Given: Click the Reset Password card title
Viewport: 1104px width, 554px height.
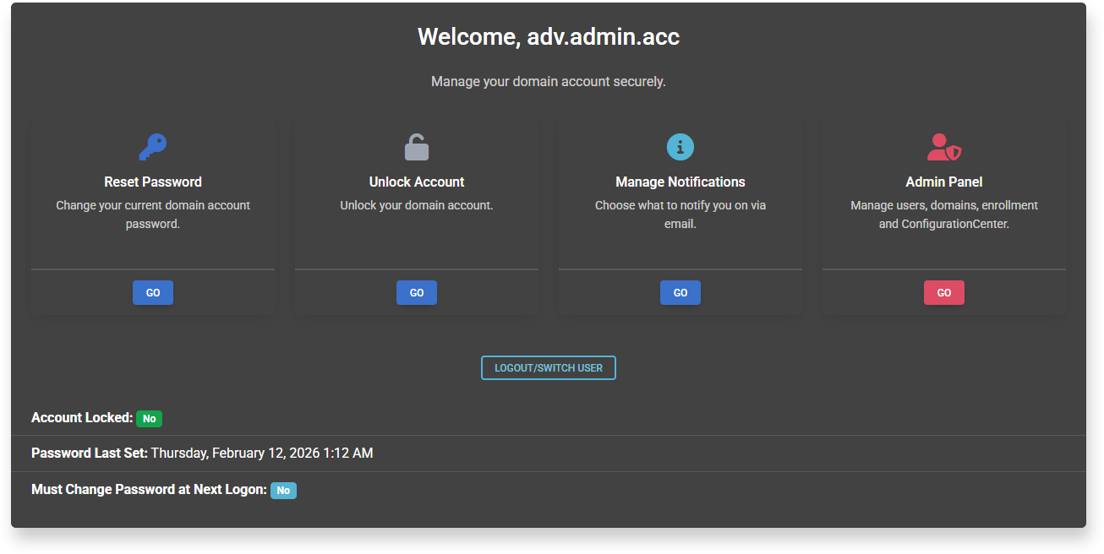Looking at the screenshot, I should 153,182.
